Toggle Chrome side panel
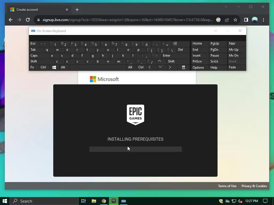This screenshot has height=205, width=274. pos(246,20)
